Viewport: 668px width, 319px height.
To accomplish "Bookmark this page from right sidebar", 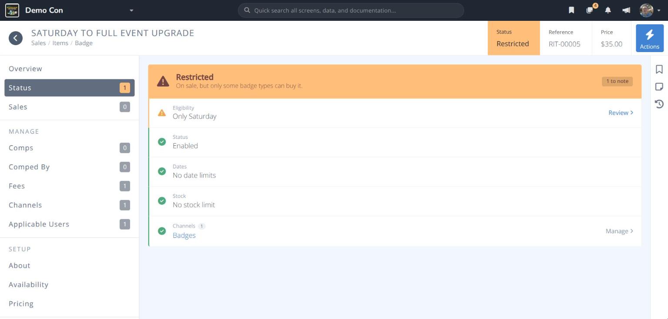I will pyautogui.click(x=659, y=69).
